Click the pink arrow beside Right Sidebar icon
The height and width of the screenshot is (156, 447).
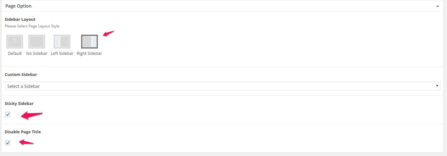pyautogui.click(x=109, y=33)
